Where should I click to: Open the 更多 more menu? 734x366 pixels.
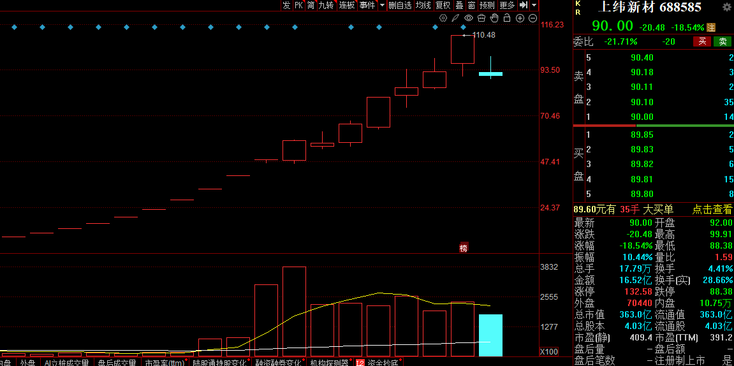[x=507, y=5]
